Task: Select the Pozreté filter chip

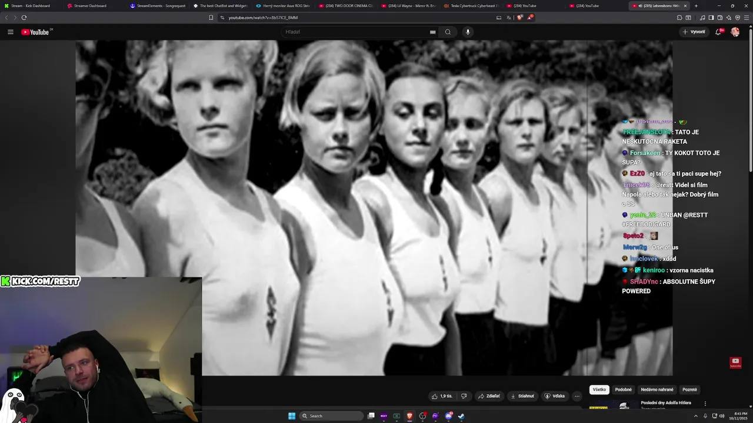Action: pyautogui.click(x=689, y=390)
